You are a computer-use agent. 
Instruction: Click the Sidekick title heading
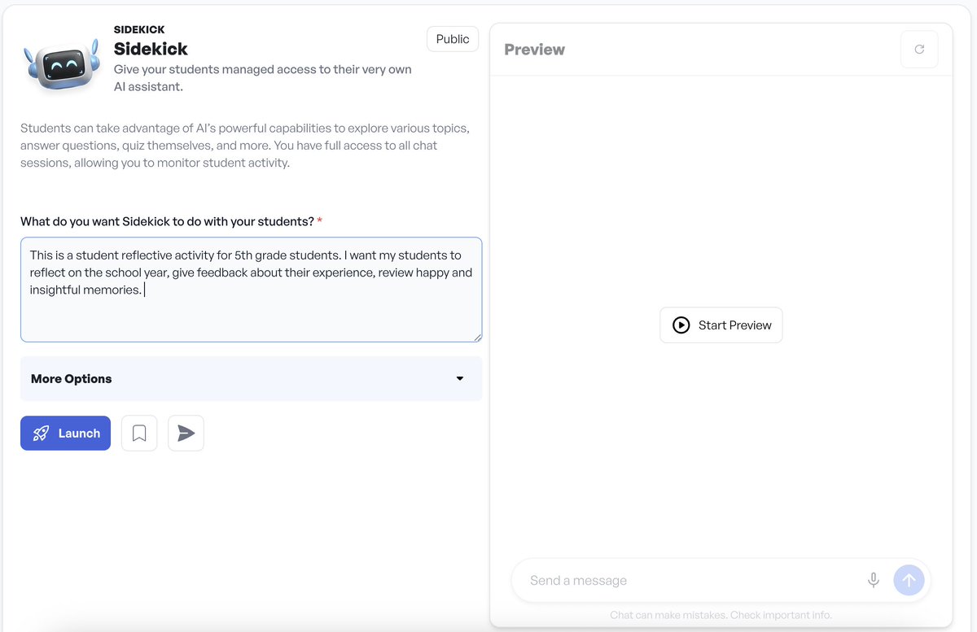click(151, 49)
